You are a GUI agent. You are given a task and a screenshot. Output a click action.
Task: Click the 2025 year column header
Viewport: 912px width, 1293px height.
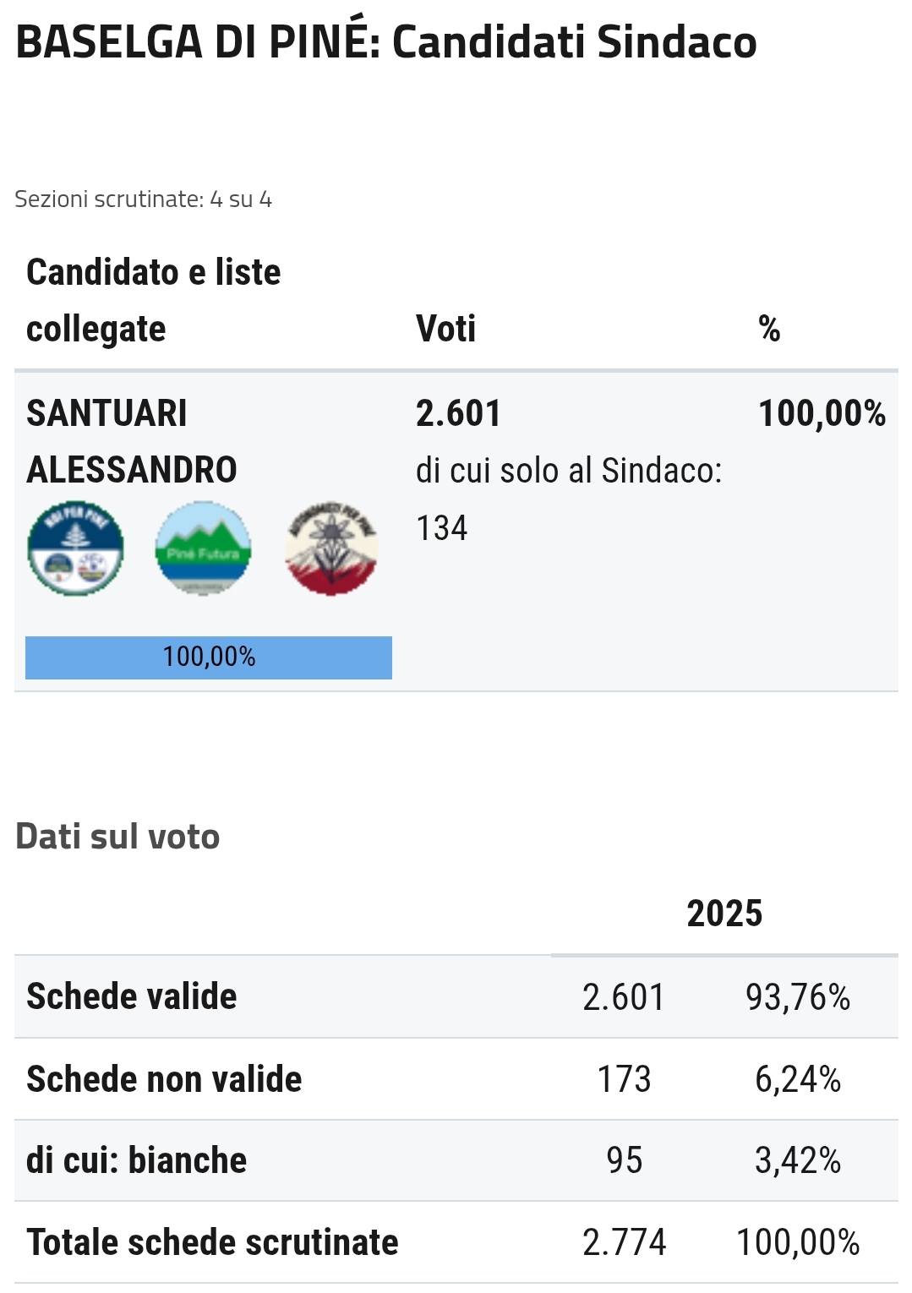[x=724, y=914]
